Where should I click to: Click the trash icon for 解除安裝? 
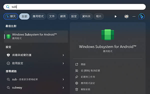[77, 89]
